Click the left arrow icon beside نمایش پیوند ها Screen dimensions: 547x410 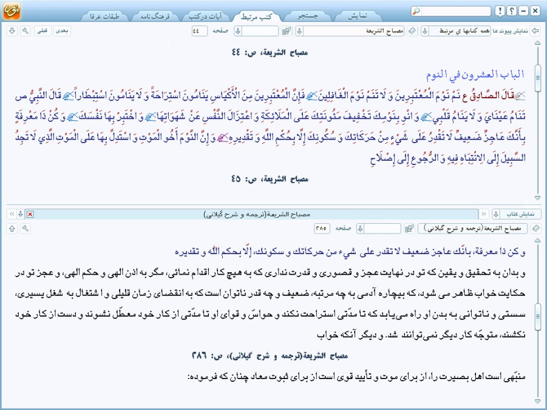[x=535, y=31]
